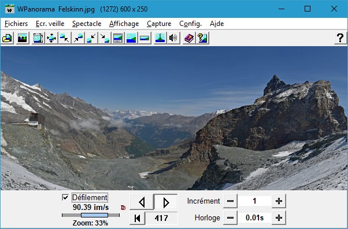Open the Spectacle menu
Viewport: 348px width, 229px height.
click(87, 24)
